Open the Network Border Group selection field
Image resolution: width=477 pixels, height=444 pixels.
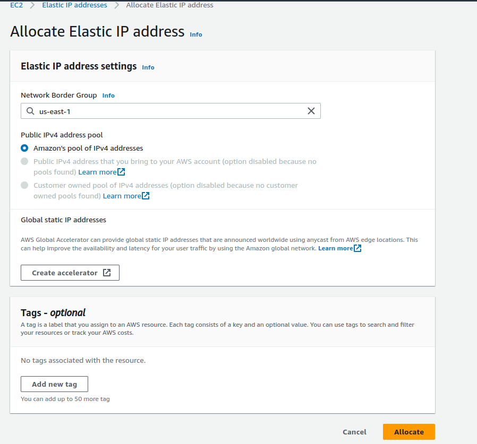pyautogui.click(x=170, y=111)
